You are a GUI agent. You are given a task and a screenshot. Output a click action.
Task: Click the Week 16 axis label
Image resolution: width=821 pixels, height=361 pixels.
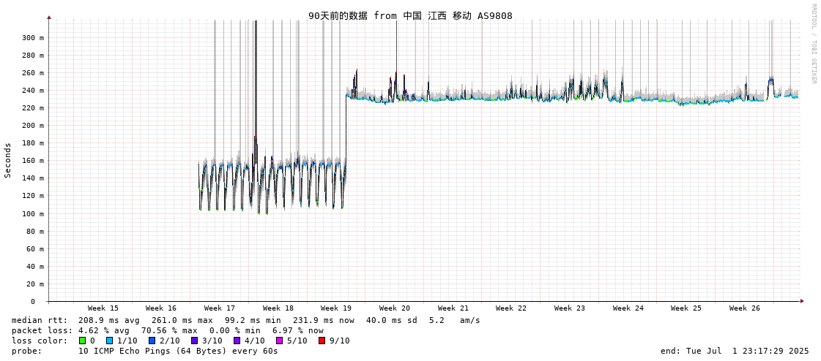pos(161,308)
